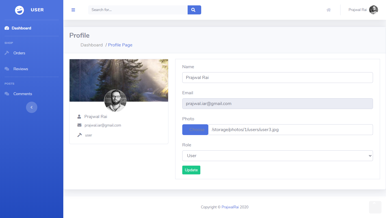Screen dimensions: 386x218
Task: Click the envelope icon beside the email address
Action: point(79,125)
